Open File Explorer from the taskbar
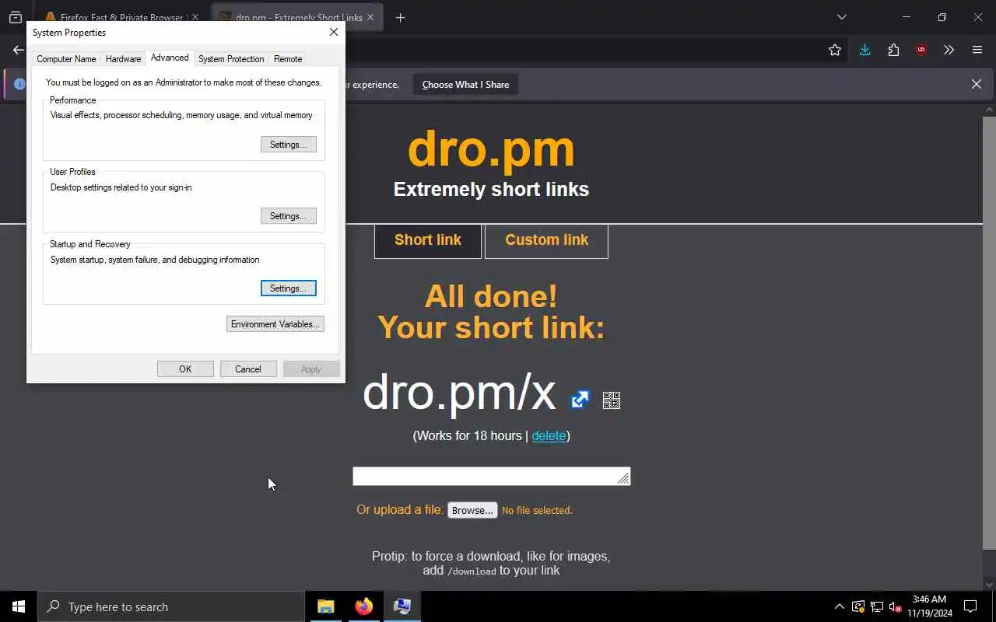 coord(325,606)
